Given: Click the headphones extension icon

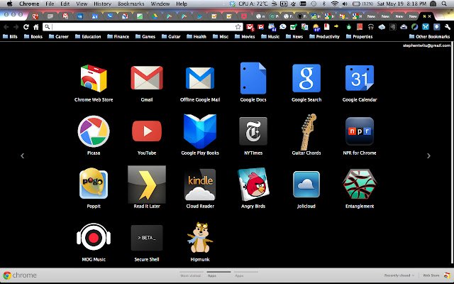Looking at the screenshot, I should click(x=370, y=27).
